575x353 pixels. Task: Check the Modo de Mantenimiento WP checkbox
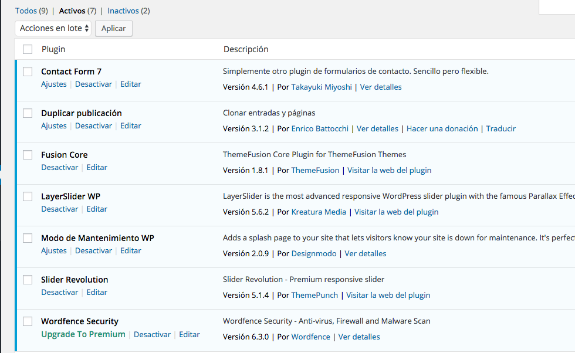28,238
